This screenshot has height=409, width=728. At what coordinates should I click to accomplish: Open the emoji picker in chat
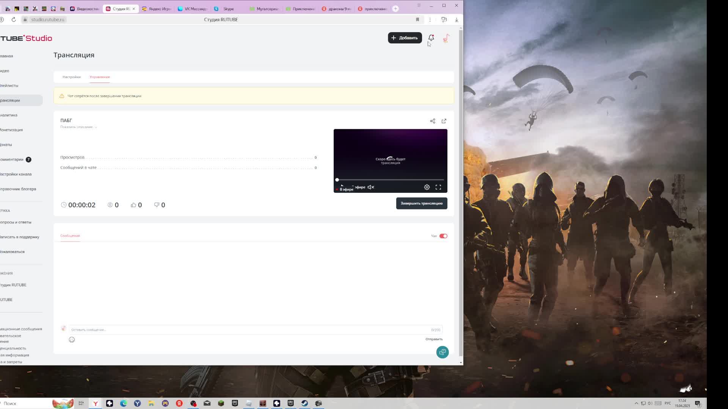click(72, 340)
